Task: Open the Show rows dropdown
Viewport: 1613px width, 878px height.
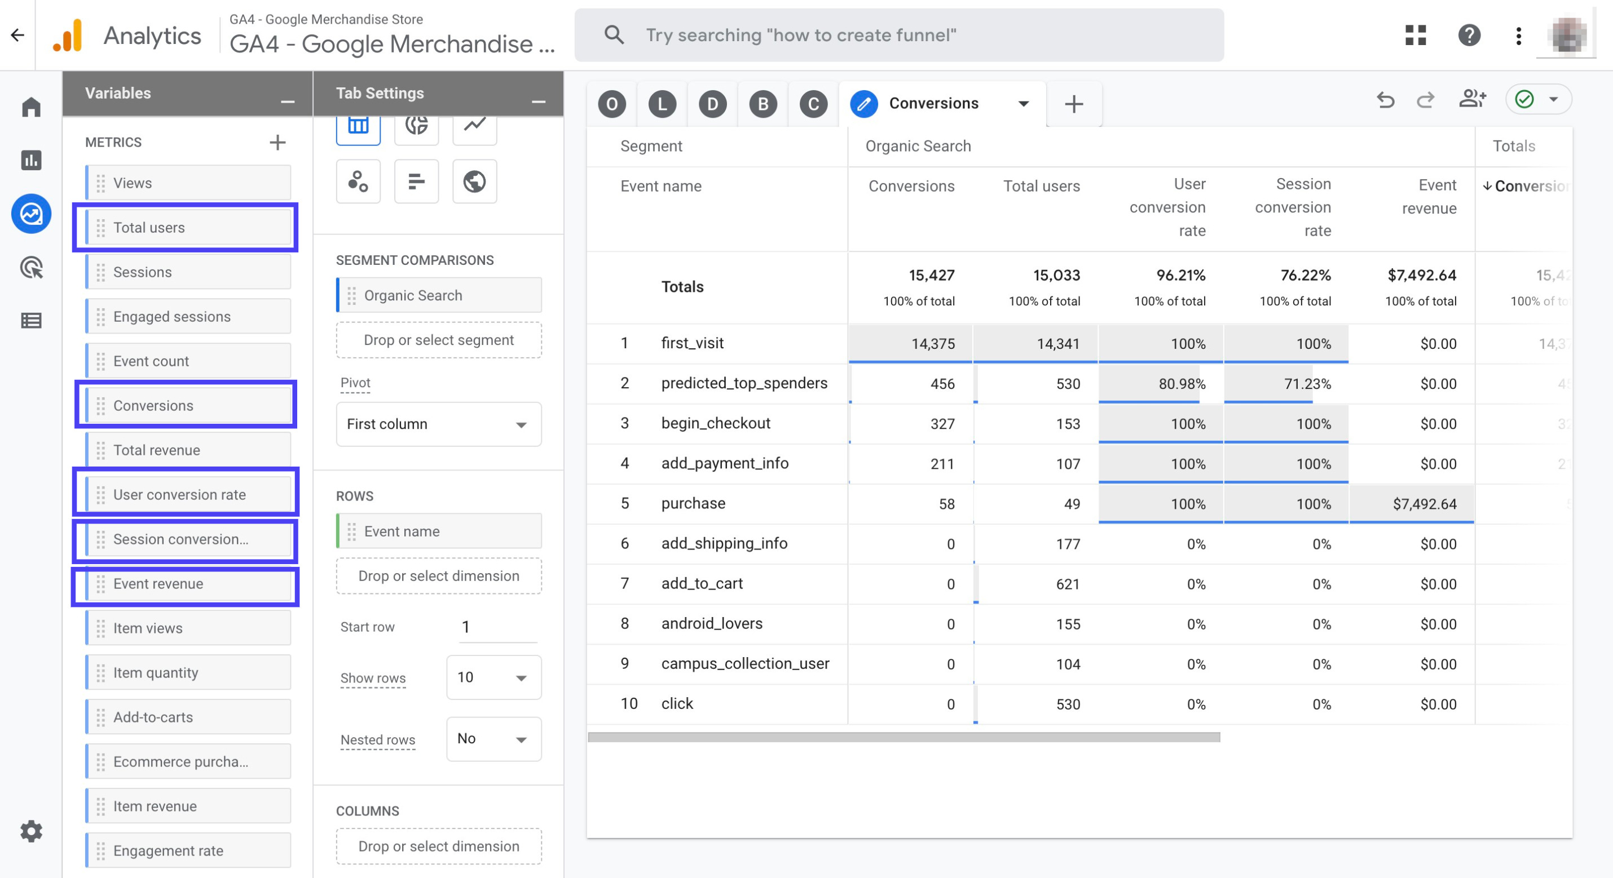Action: [493, 677]
